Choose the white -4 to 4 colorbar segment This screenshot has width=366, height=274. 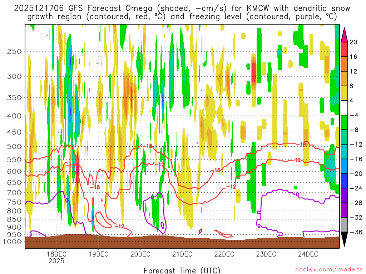tap(345, 108)
